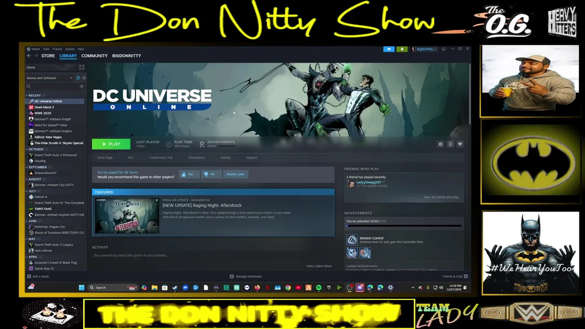Viewport: 585px width, 329px height.
Task: Click the Big Picture mode monitor icon
Action: (x=443, y=49)
